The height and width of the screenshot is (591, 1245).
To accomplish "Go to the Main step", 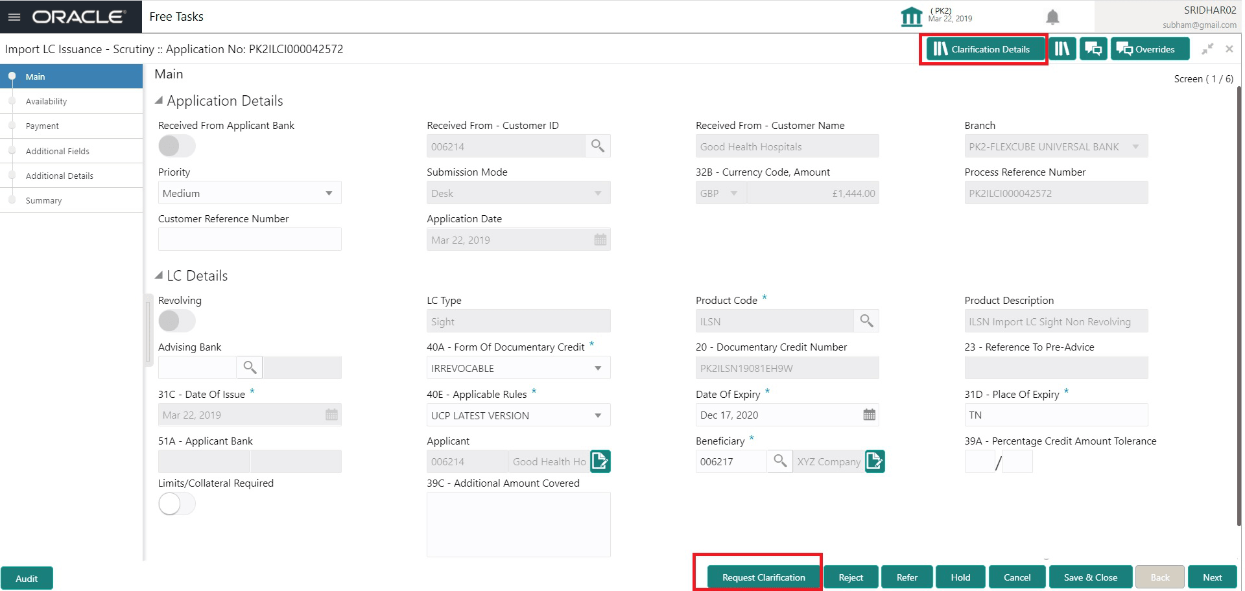I will click(71, 76).
